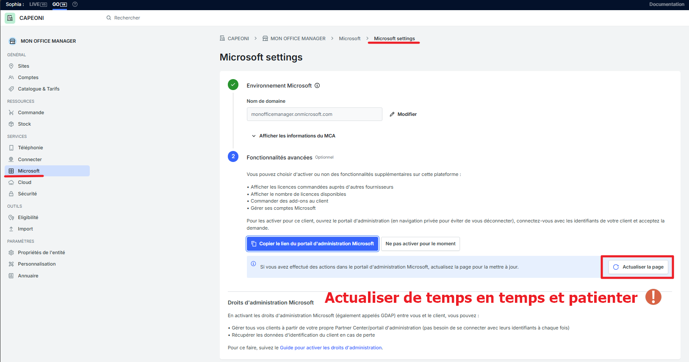Screen dimensions: 689x362
Task: Click the Microsoft settings page heading
Action: [x=261, y=57]
